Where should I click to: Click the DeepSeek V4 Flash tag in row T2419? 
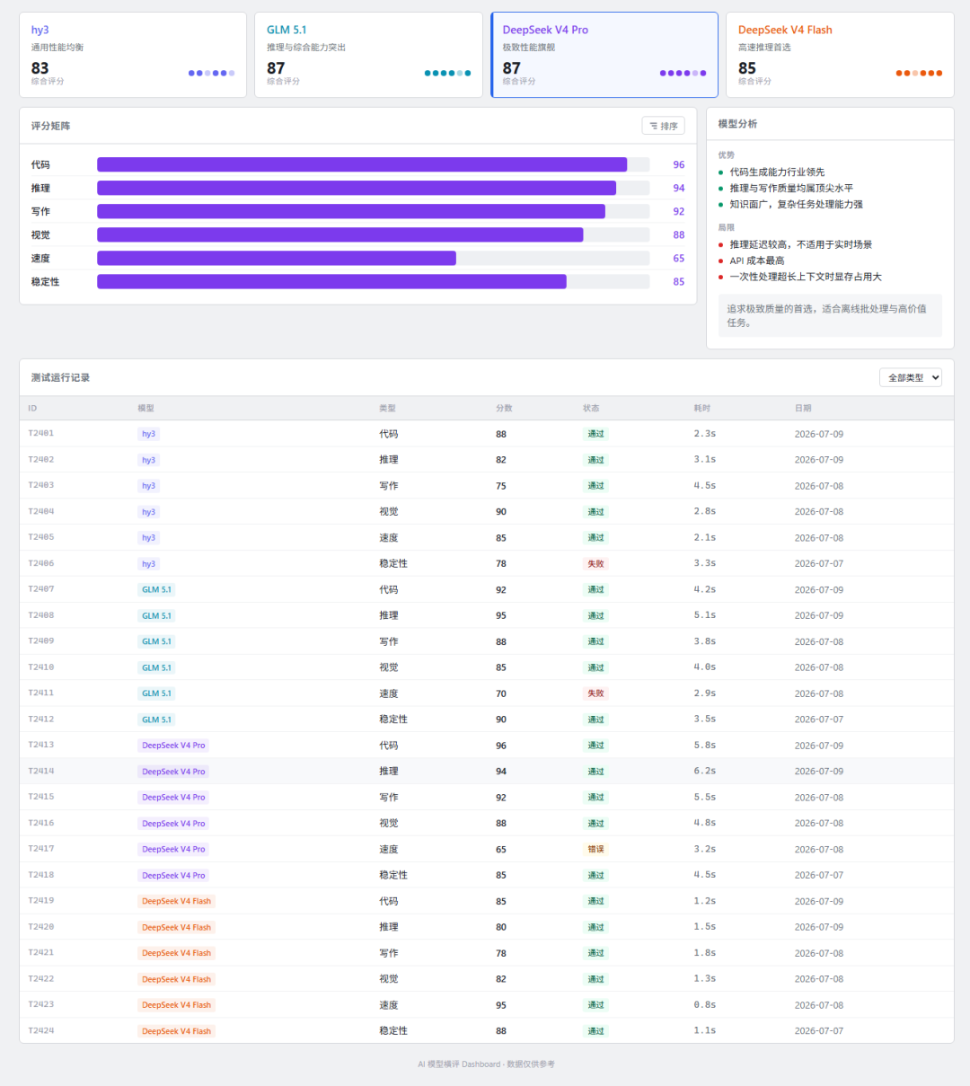176,901
